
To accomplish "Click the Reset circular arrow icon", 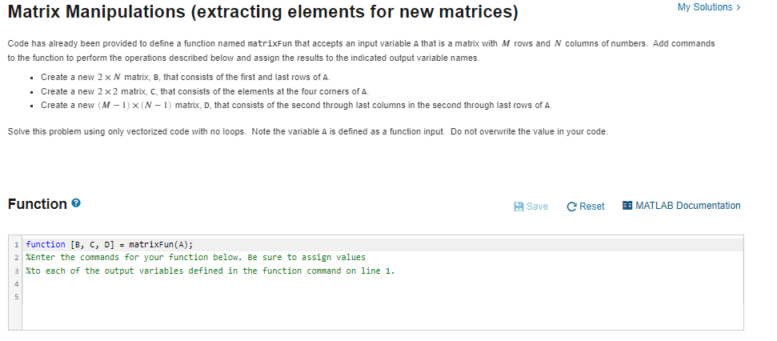I will coord(571,207).
